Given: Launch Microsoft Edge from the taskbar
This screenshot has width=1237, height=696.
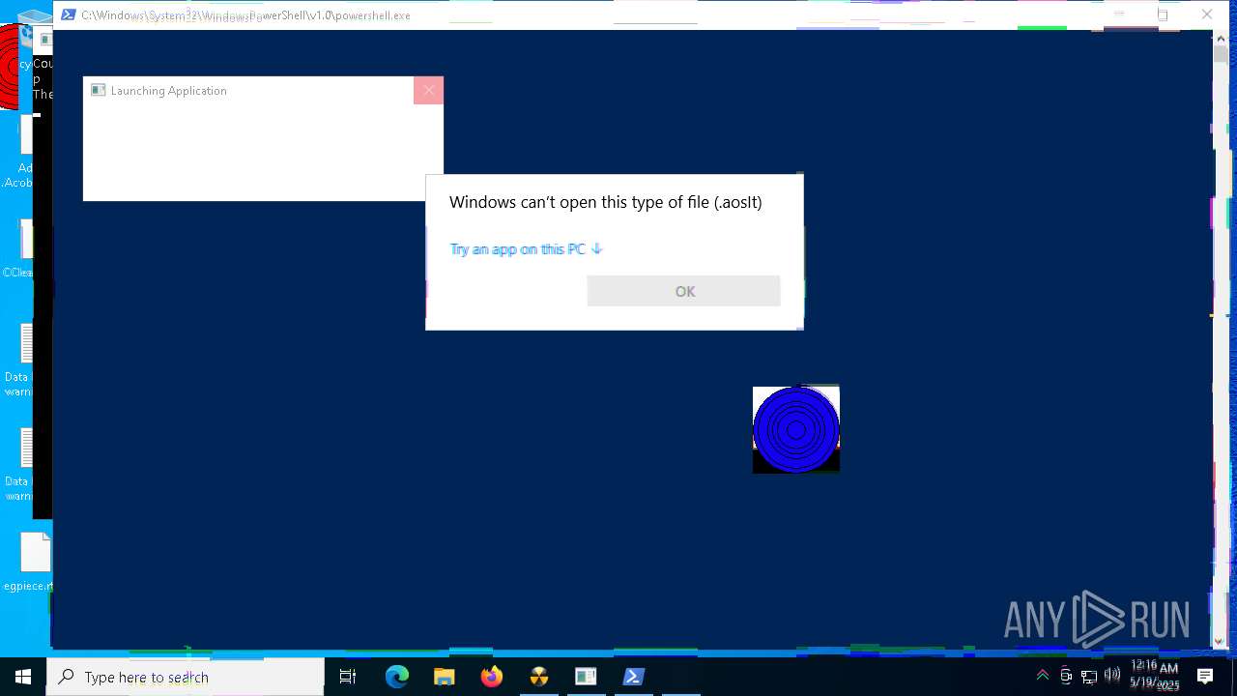Looking at the screenshot, I should (x=397, y=677).
